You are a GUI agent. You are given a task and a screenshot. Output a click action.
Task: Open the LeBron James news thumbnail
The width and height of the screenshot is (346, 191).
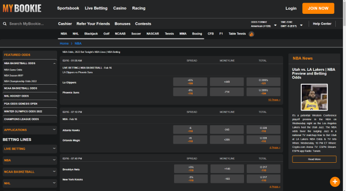coord(314,97)
